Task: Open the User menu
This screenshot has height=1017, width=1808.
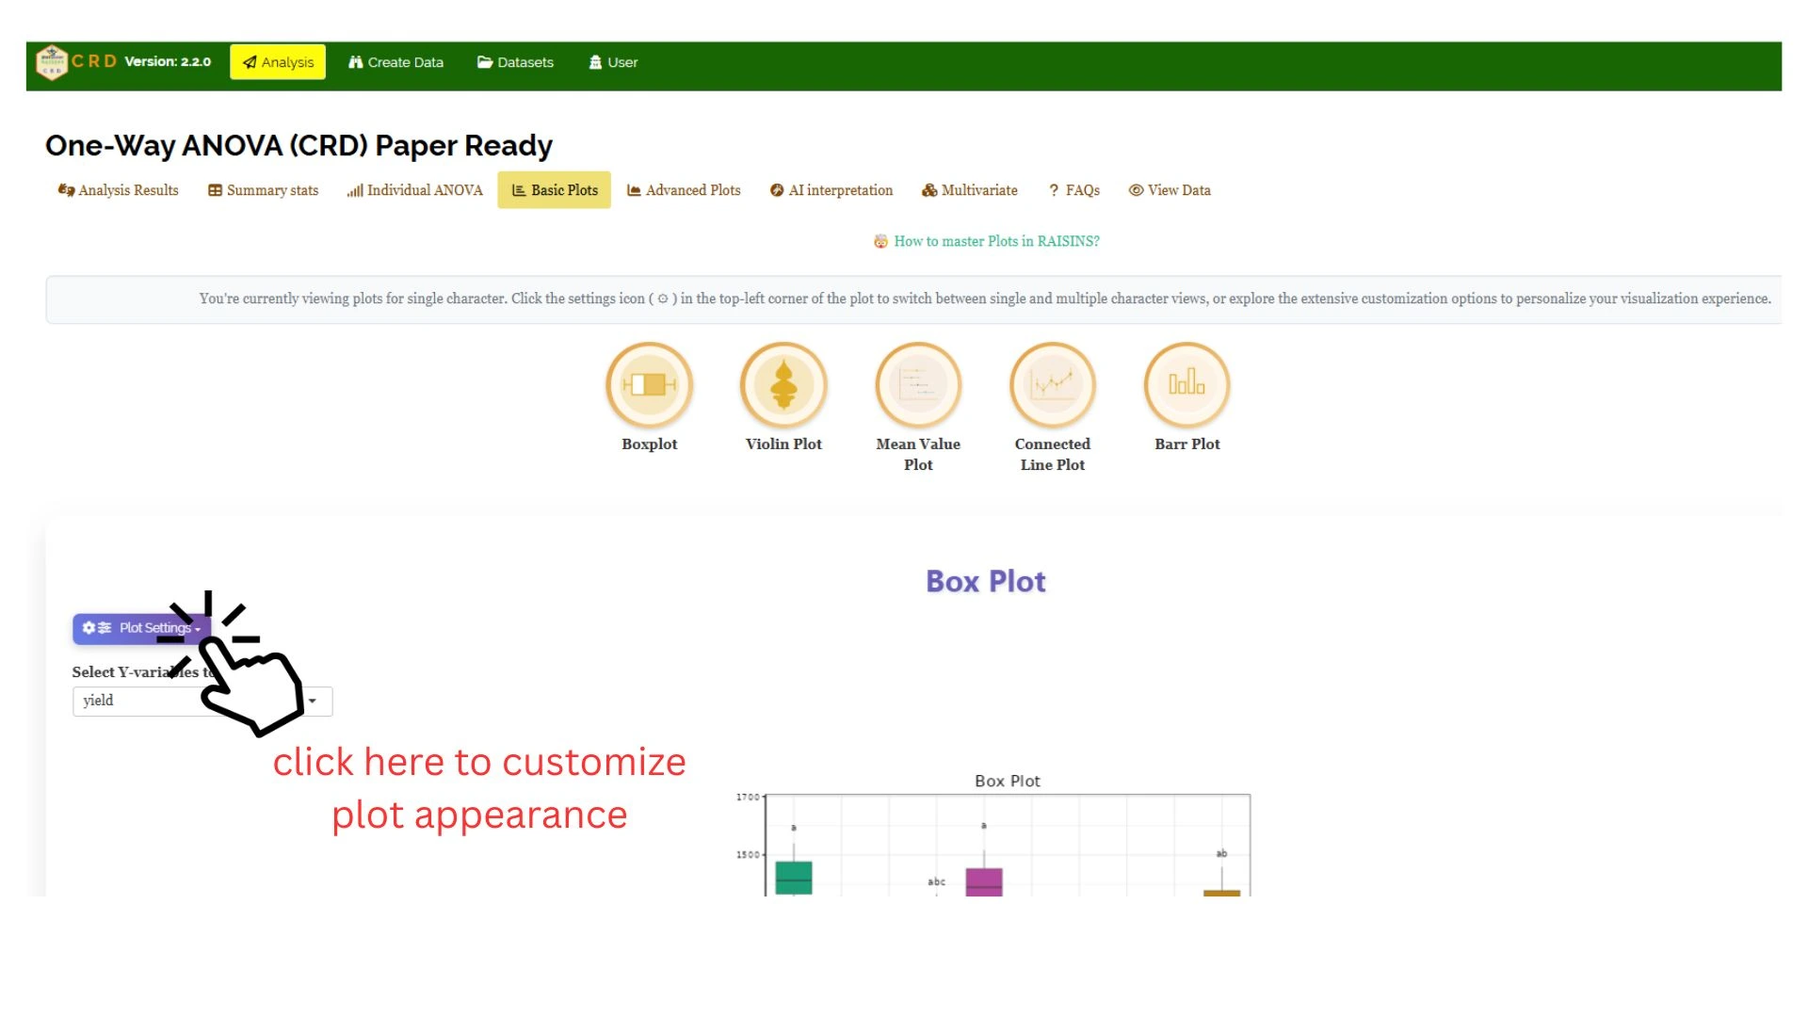Action: point(613,62)
